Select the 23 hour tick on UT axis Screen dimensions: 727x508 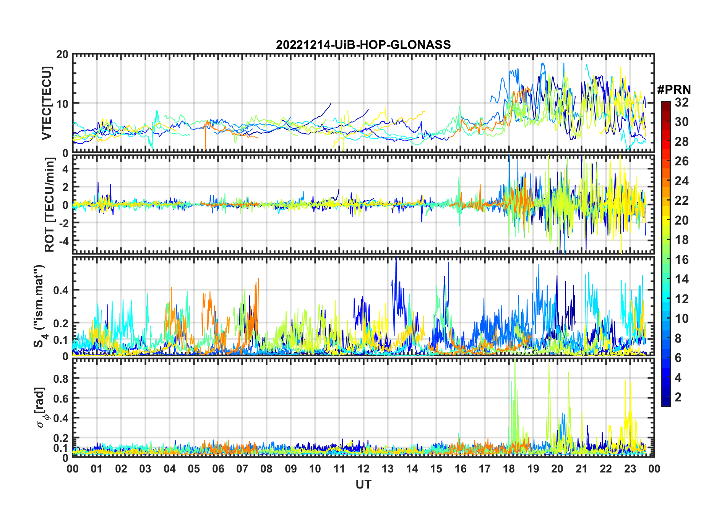[630, 469]
